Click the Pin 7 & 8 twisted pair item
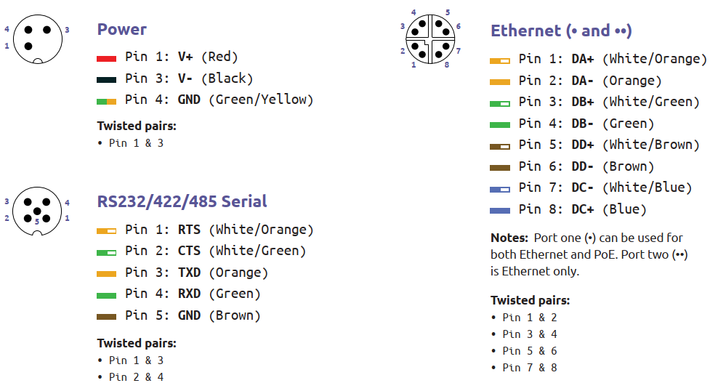710x391 pixels. pyautogui.click(x=529, y=368)
